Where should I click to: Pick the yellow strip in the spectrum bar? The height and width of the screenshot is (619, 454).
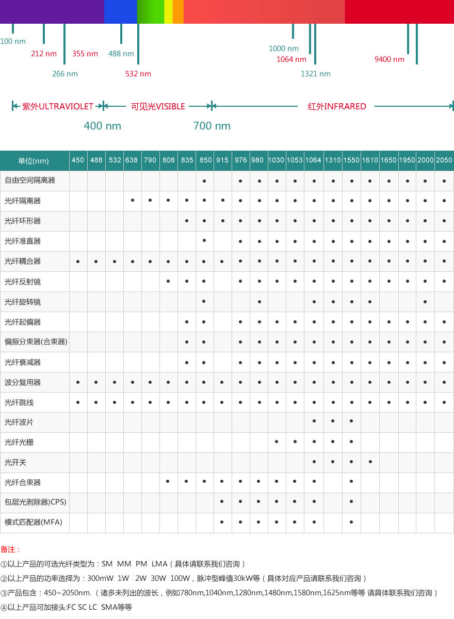point(168,11)
